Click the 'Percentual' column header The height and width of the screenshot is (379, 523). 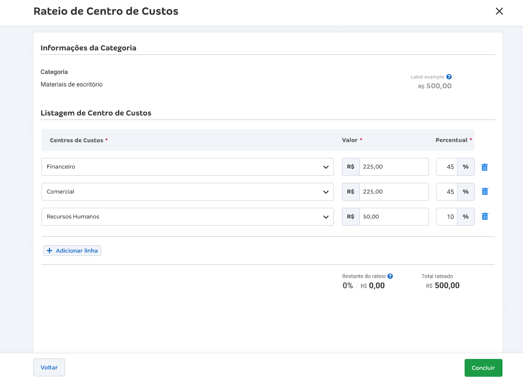(x=451, y=140)
